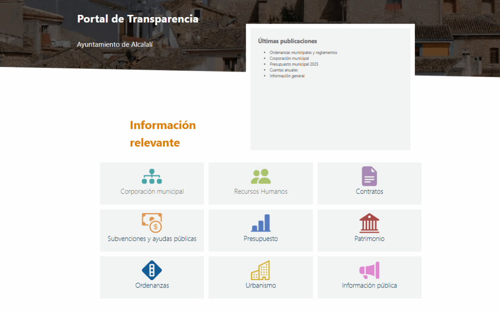Viewport: 500px width, 312px height.
Task: Click the 'Cuentas anuales' publication link
Action: [x=284, y=70]
